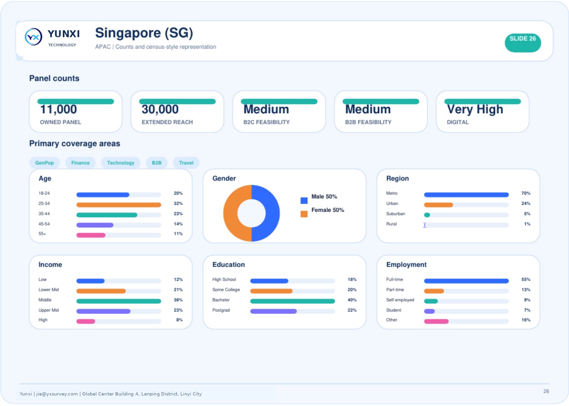Image resolution: width=569 pixels, height=406 pixels.
Task: Click the Education card heading
Action: (229, 265)
